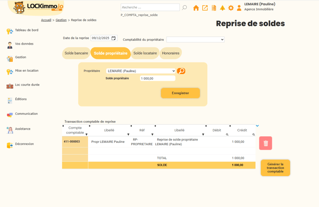This screenshot has height=207, width=319.
Task: Open the calendar picker for Date de reprise
Action: (x=114, y=38)
